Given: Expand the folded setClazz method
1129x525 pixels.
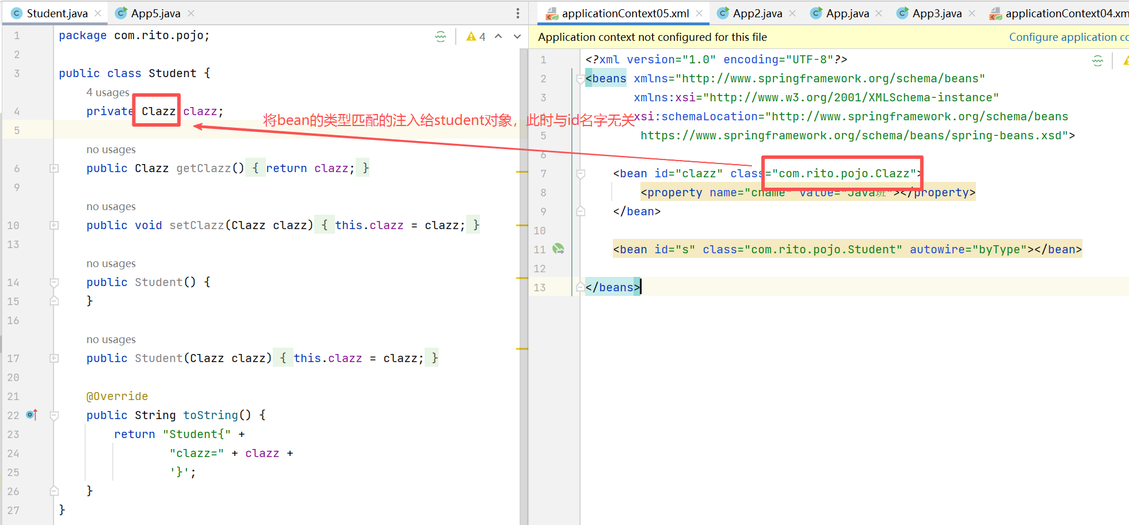Looking at the screenshot, I should pos(54,225).
